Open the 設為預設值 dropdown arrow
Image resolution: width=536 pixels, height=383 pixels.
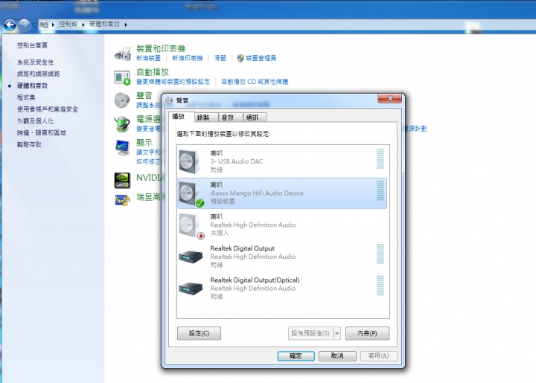tap(336, 333)
